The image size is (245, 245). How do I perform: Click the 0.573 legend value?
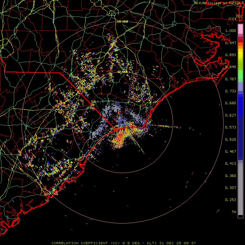(231, 127)
